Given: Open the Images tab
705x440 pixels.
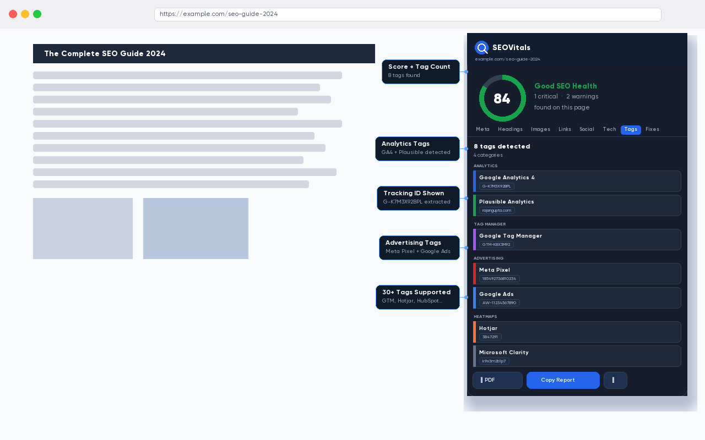Looking at the screenshot, I should coord(541,130).
